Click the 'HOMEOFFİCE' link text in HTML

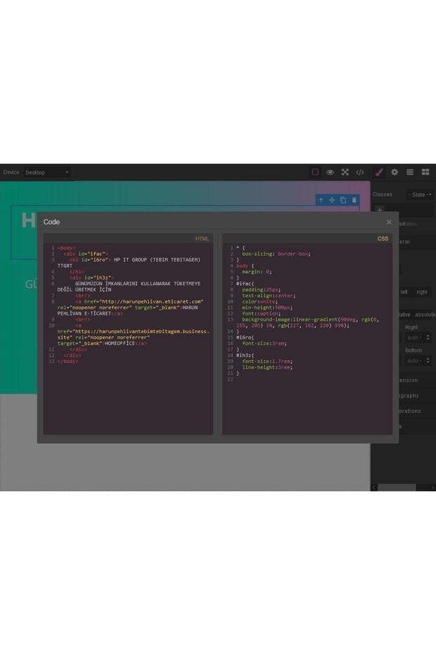tap(120, 344)
